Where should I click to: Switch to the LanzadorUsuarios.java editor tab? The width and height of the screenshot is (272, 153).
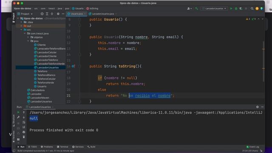pyautogui.click(x=103, y=14)
